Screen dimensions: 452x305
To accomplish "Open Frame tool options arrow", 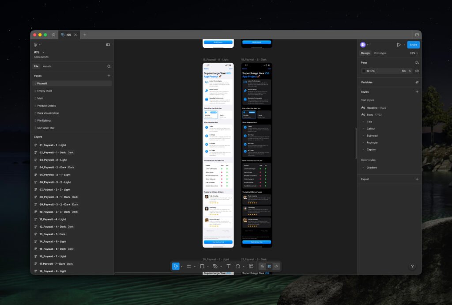I will point(195,267).
